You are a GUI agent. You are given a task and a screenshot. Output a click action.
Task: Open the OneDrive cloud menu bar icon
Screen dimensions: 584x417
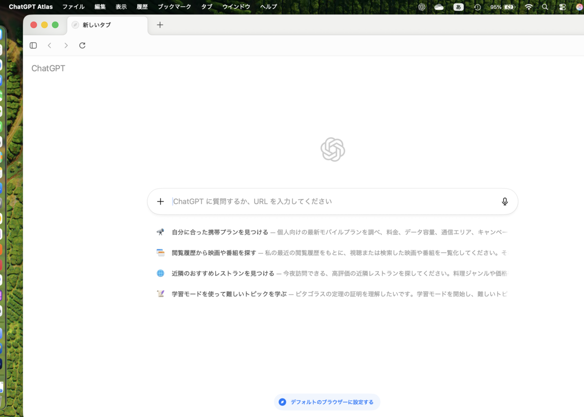pyautogui.click(x=439, y=7)
